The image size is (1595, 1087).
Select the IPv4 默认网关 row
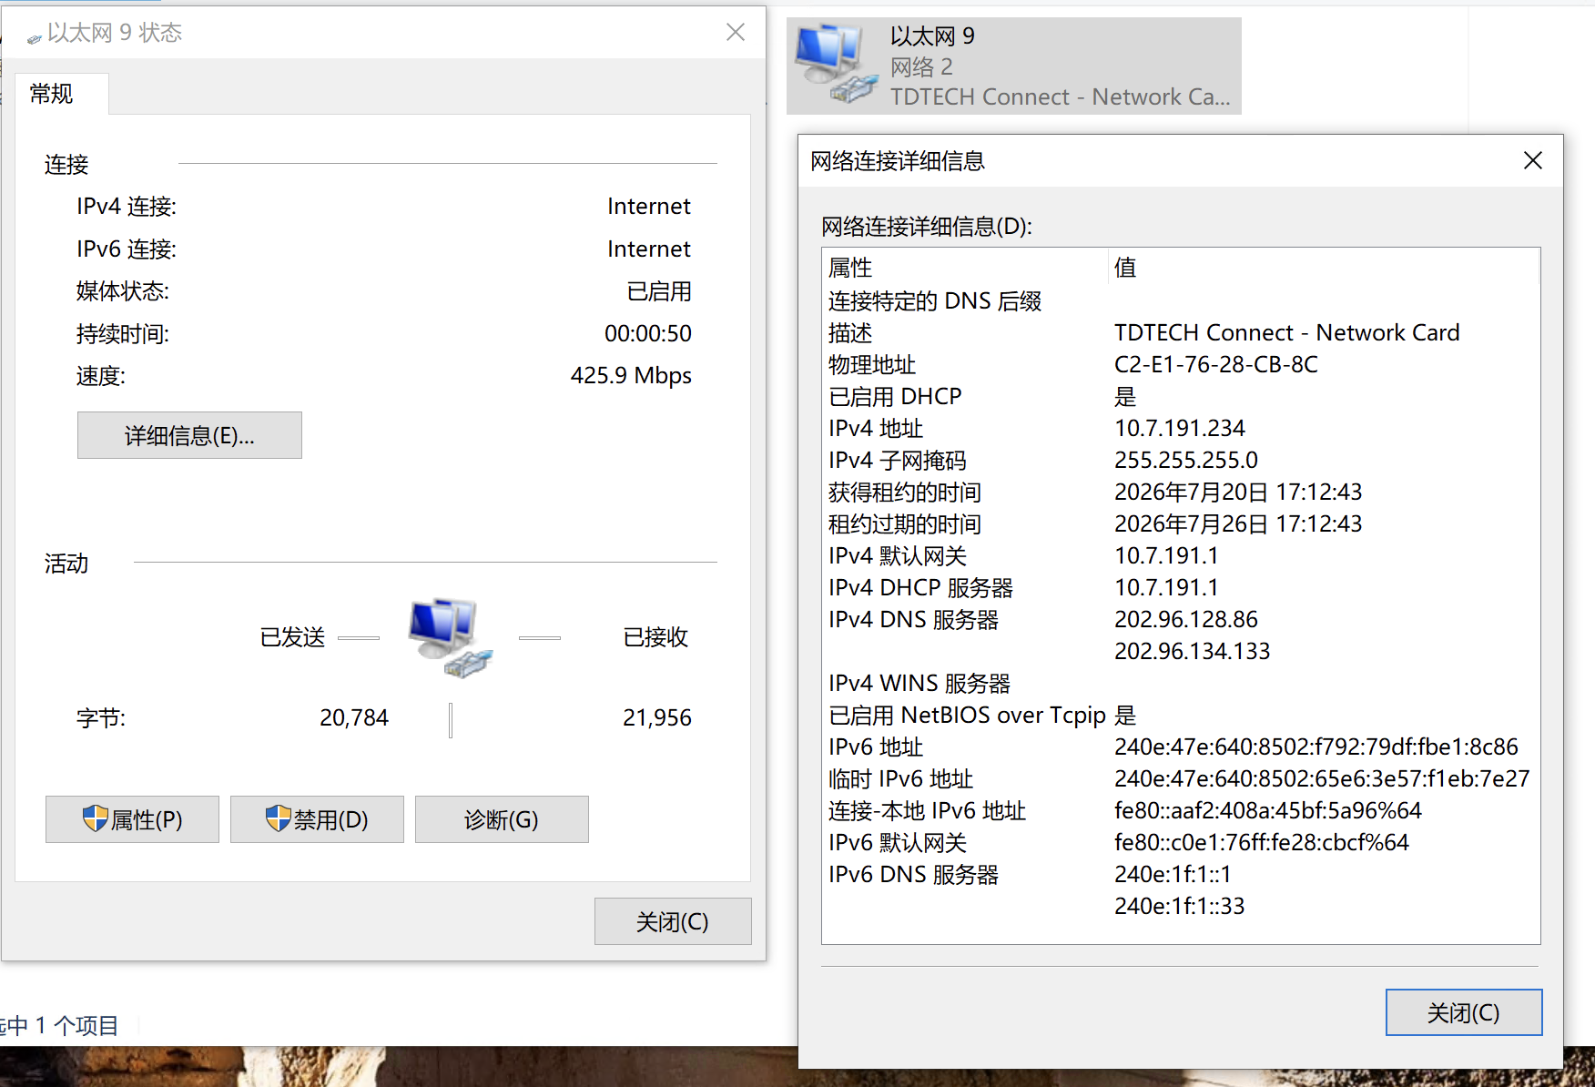coord(1181,555)
